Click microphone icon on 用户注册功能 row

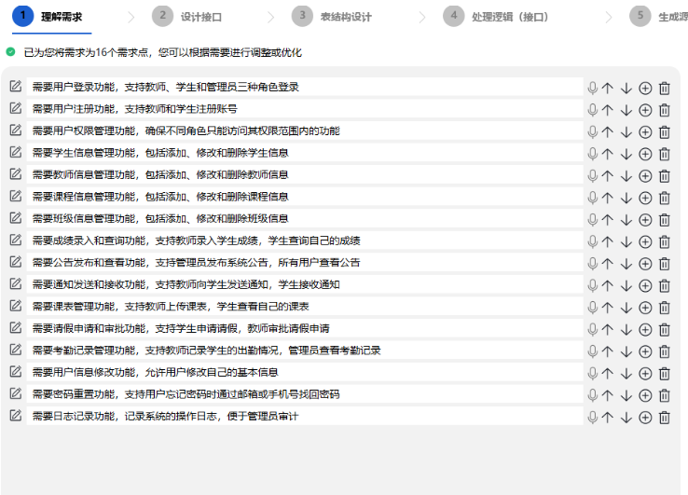tap(592, 109)
